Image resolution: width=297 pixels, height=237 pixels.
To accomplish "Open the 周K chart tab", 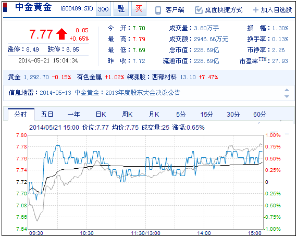I will 127,115.
